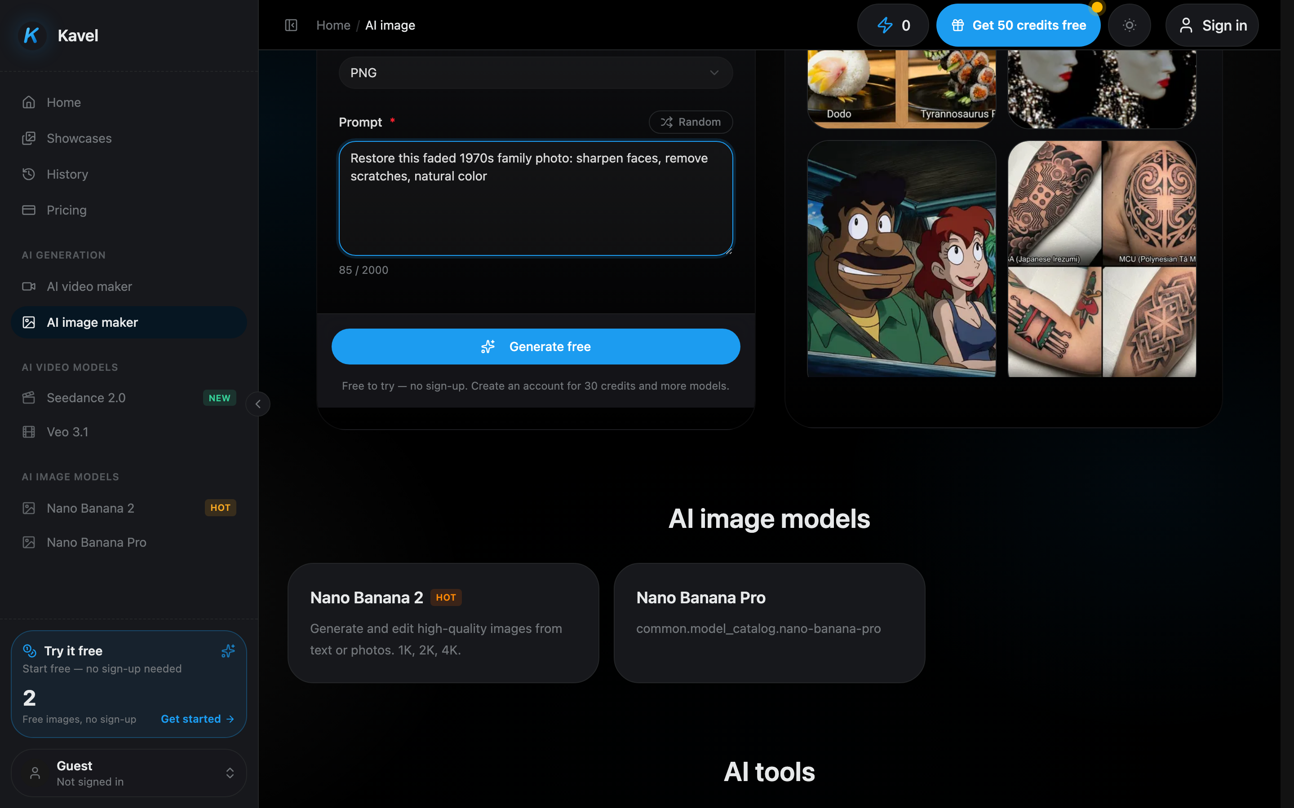Click Generate free button
1294x808 pixels.
coord(536,346)
